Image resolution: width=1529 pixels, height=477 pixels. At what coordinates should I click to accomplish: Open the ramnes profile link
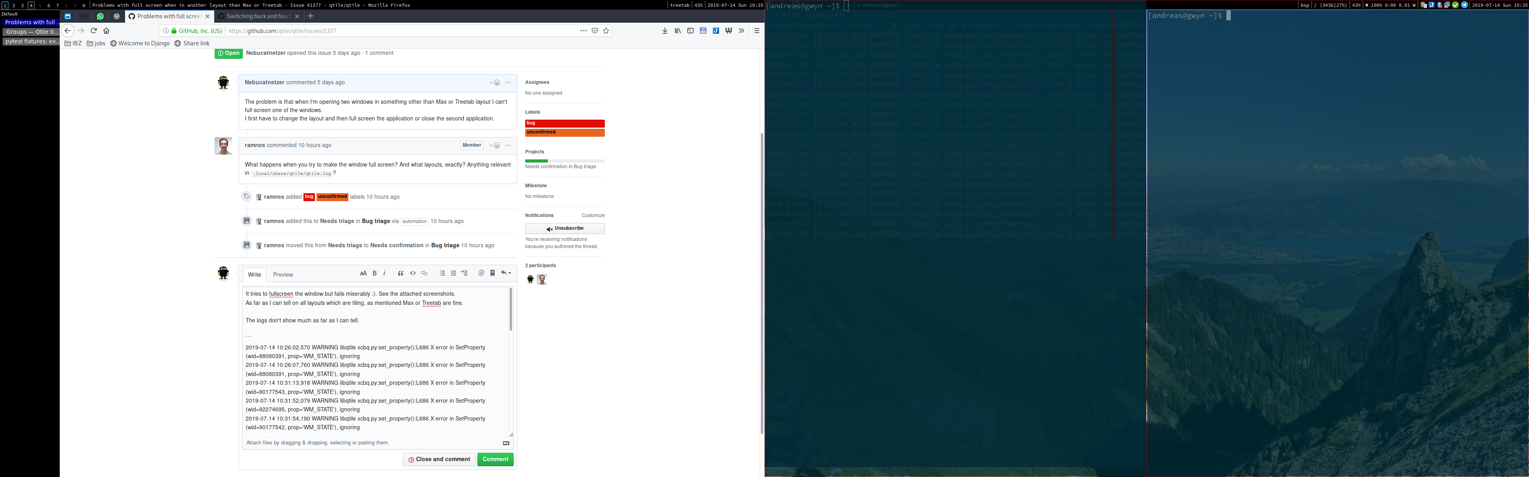[255, 145]
